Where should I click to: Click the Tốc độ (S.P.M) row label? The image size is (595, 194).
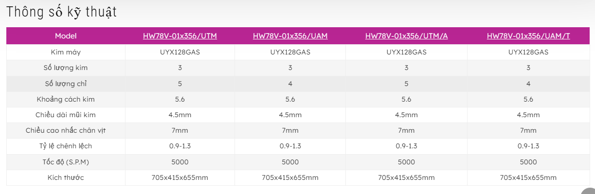pos(66,162)
